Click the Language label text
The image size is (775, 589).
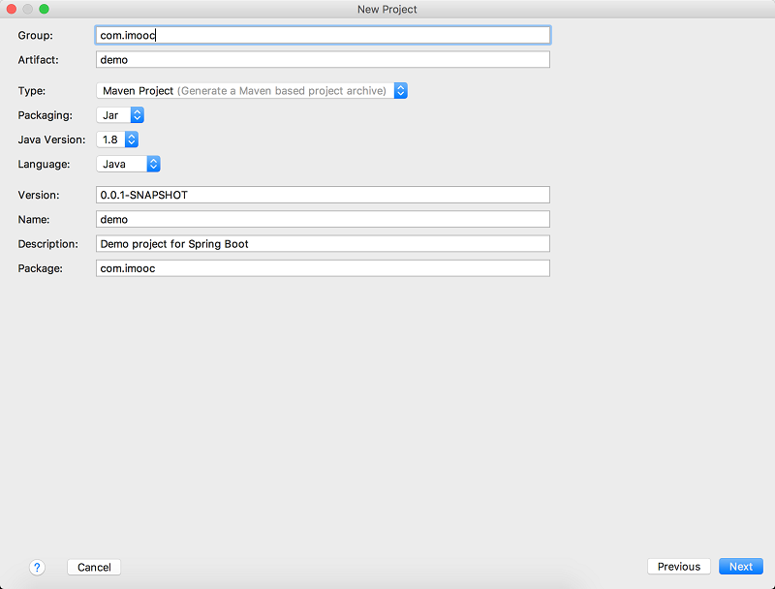pyautogui.click(x=44, y=165)
